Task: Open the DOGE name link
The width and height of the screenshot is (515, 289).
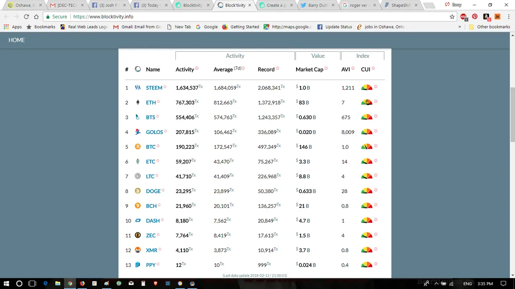Action: [x=153, y=191]
